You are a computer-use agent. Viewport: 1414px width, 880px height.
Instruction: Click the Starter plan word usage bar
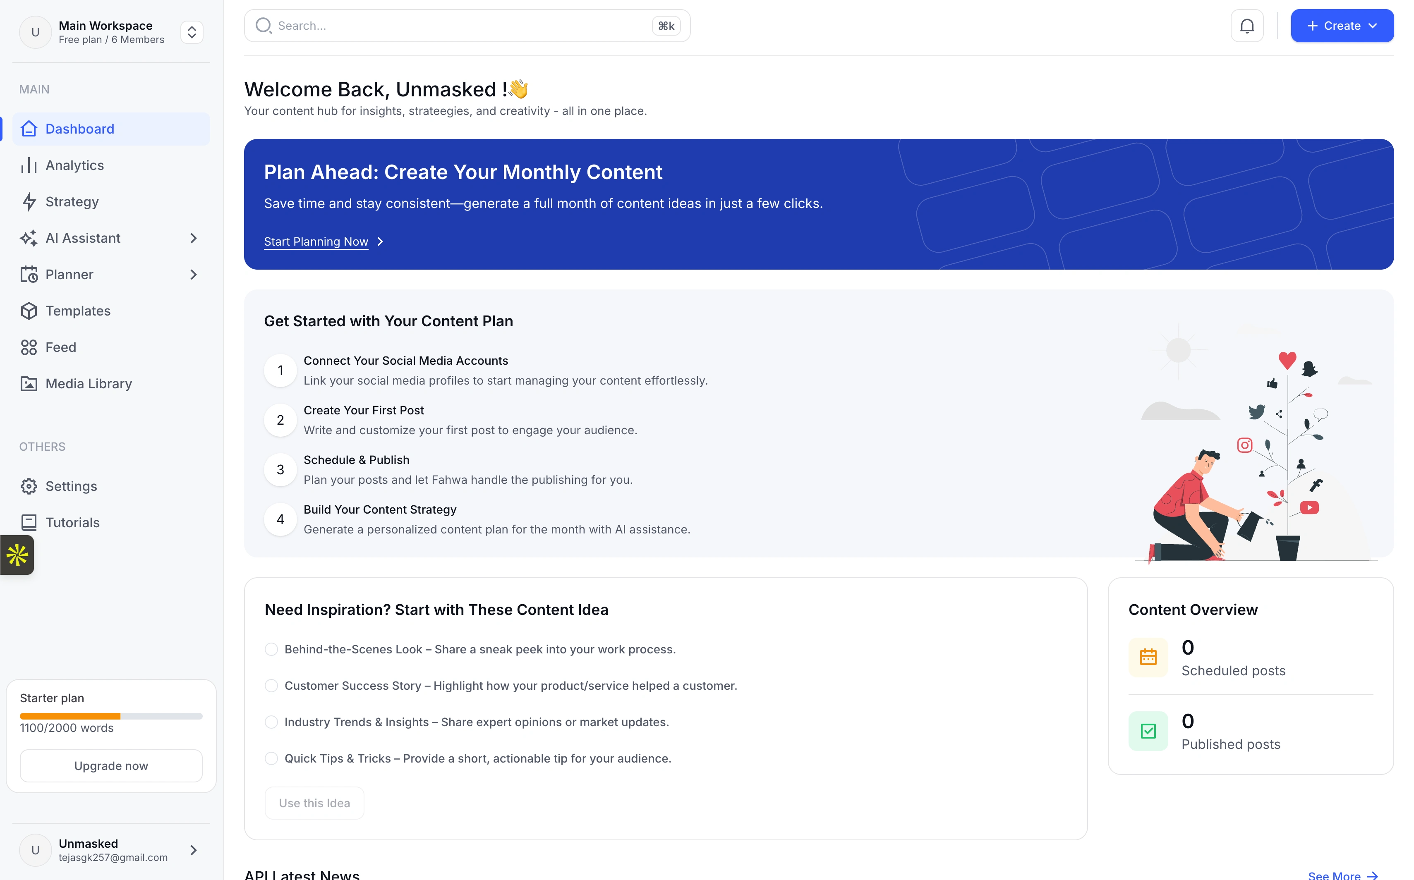[x=110, y=716]
